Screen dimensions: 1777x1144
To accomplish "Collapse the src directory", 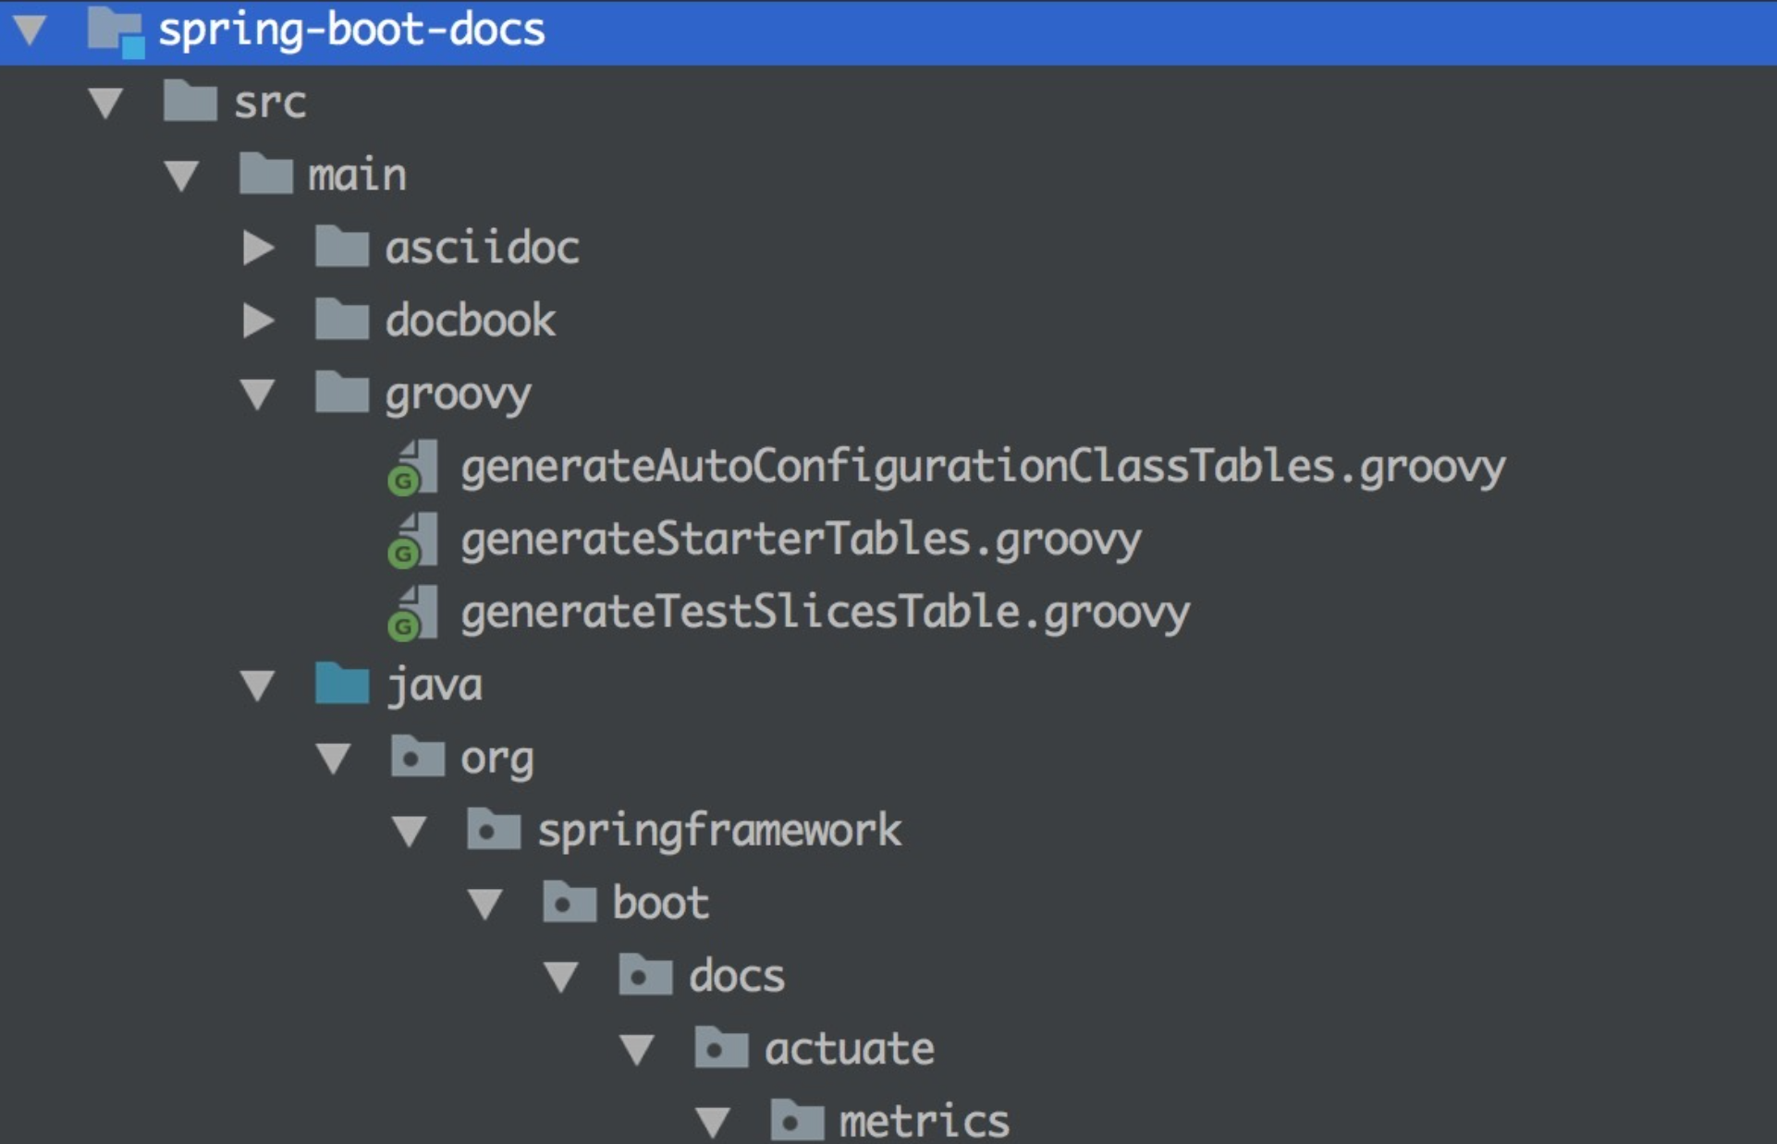I will click(x=106, y=103).
